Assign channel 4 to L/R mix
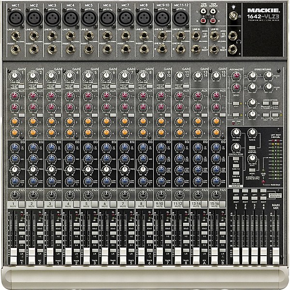Image resolution: width=290 pixels, height=290 pixels. 76,250
